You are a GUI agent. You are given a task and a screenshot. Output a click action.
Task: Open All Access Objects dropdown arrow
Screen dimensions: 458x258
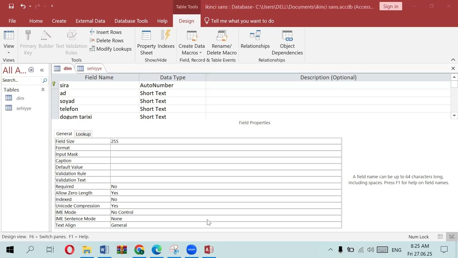point(31,70)
